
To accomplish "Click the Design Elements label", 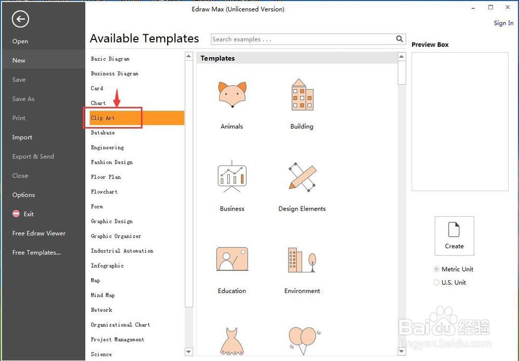I will (x=302, y=209).
